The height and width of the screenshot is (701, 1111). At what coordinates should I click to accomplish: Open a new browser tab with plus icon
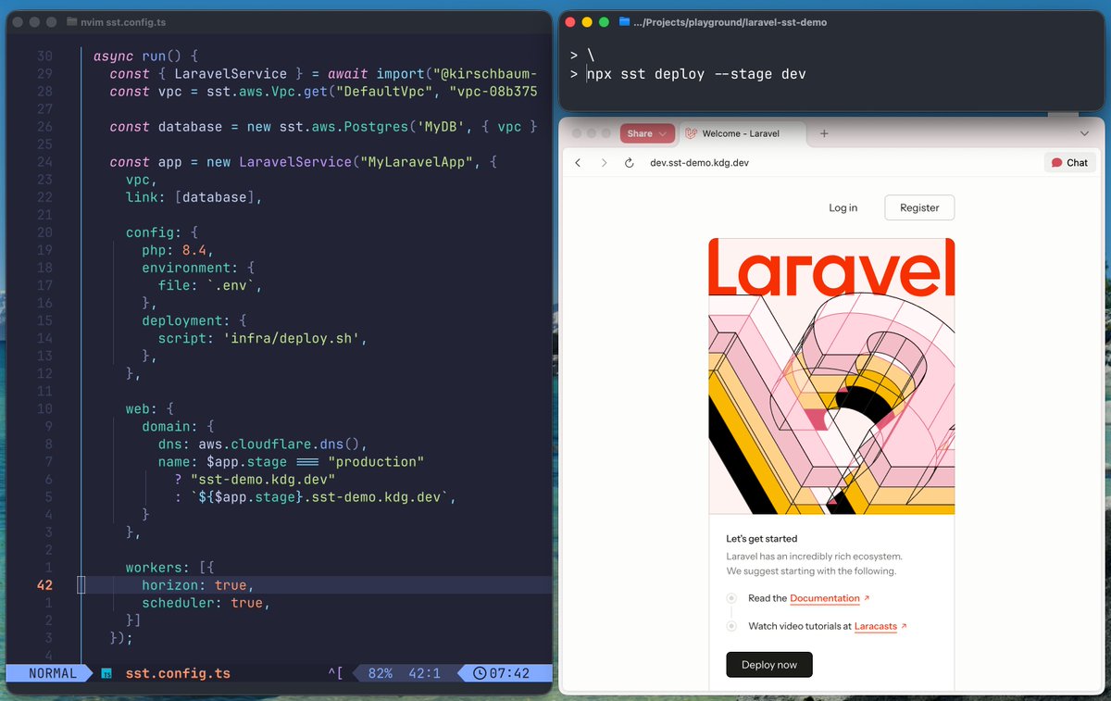tap(824, 133)
